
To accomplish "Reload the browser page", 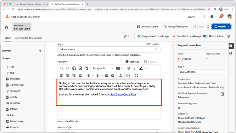I will coord(13,9).
